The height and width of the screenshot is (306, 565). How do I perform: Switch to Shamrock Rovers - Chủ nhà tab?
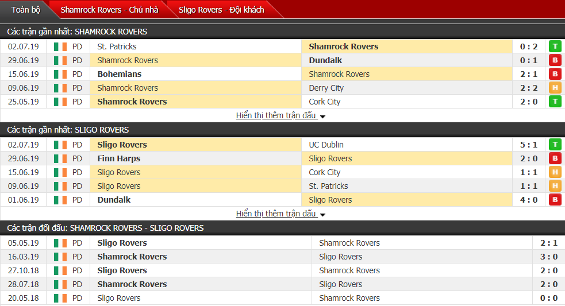click(x=109, y=10)
